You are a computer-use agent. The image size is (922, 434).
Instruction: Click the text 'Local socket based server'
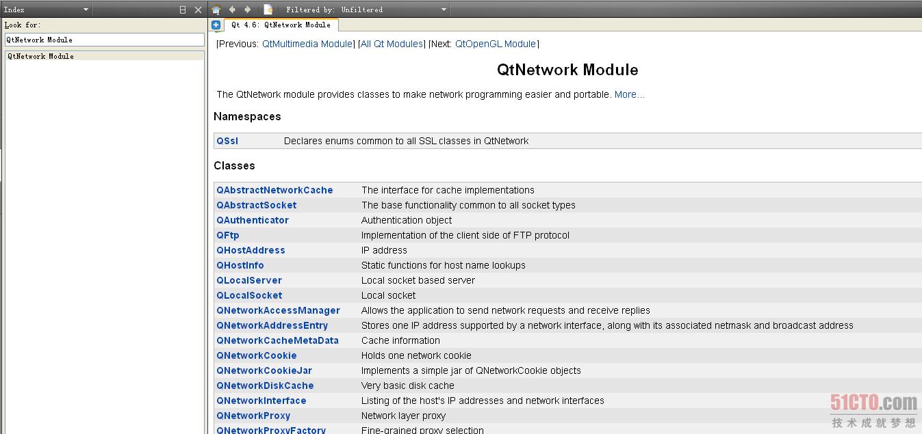point(418,280)
